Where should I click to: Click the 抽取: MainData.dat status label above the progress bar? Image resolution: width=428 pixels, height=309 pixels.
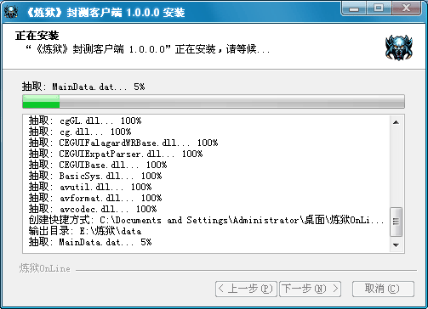pyautogui.click(x=83, y=87)
